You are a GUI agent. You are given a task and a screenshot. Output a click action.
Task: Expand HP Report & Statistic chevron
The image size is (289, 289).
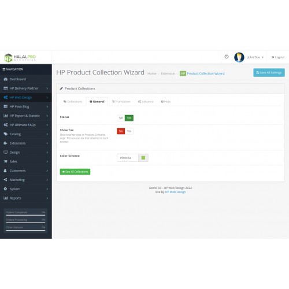coord(47,116)
